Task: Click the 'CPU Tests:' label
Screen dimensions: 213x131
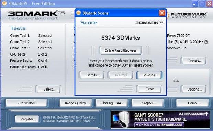Action: coord(18,54)
